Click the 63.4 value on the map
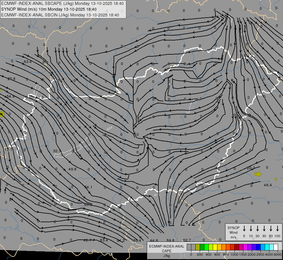The image size is (283, 260). point(28,62)
